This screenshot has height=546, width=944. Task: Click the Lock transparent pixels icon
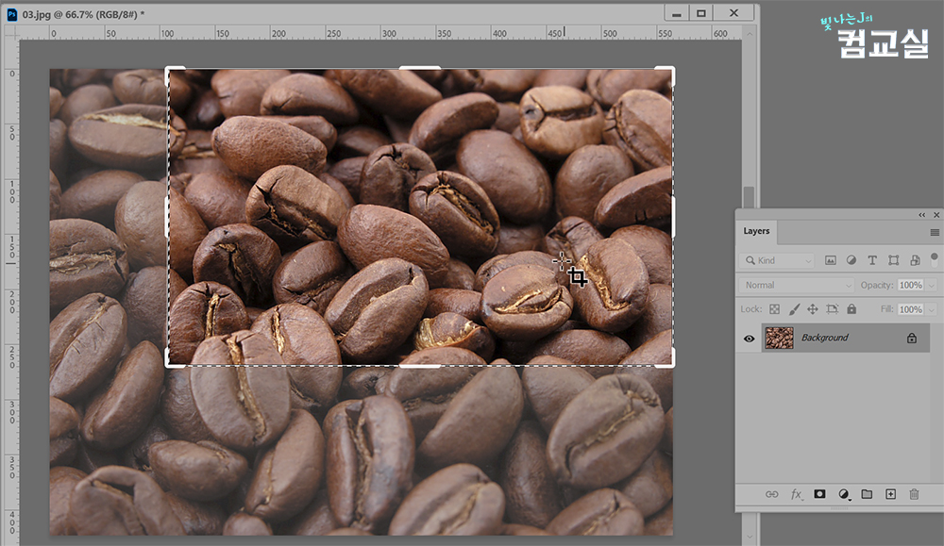click(x=775, y=309)
